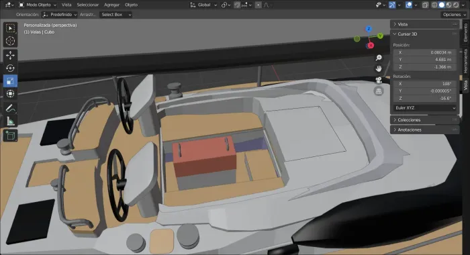
Task: Activate the 3D Cursor tool
Action: click(x=10, y=41)
